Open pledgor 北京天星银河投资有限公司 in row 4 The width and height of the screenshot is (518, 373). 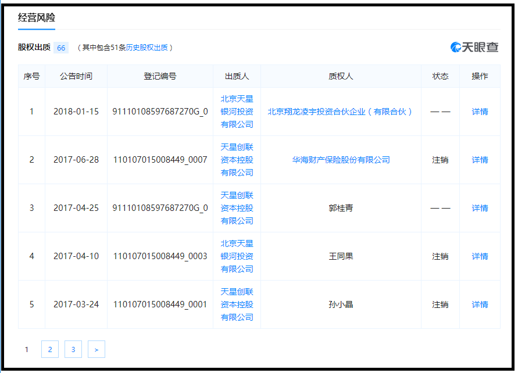pyautogui.click(x=237, y=256)
